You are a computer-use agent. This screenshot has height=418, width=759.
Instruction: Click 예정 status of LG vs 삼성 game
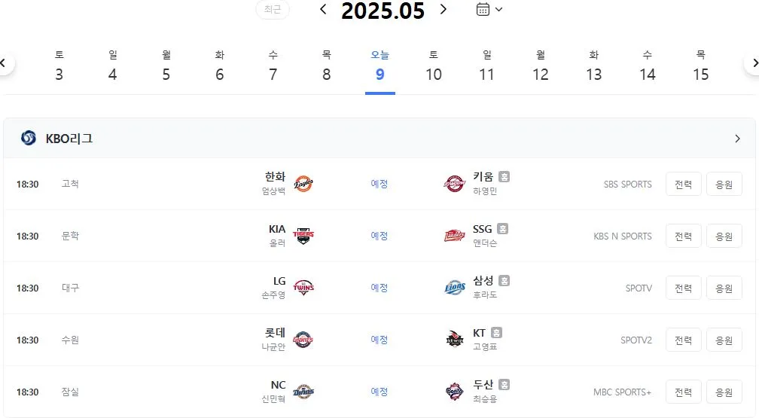[379, 288]
